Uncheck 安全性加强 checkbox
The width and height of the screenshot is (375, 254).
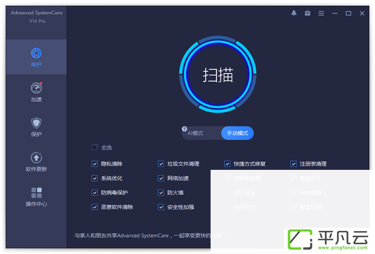click(x=161, y=207)
